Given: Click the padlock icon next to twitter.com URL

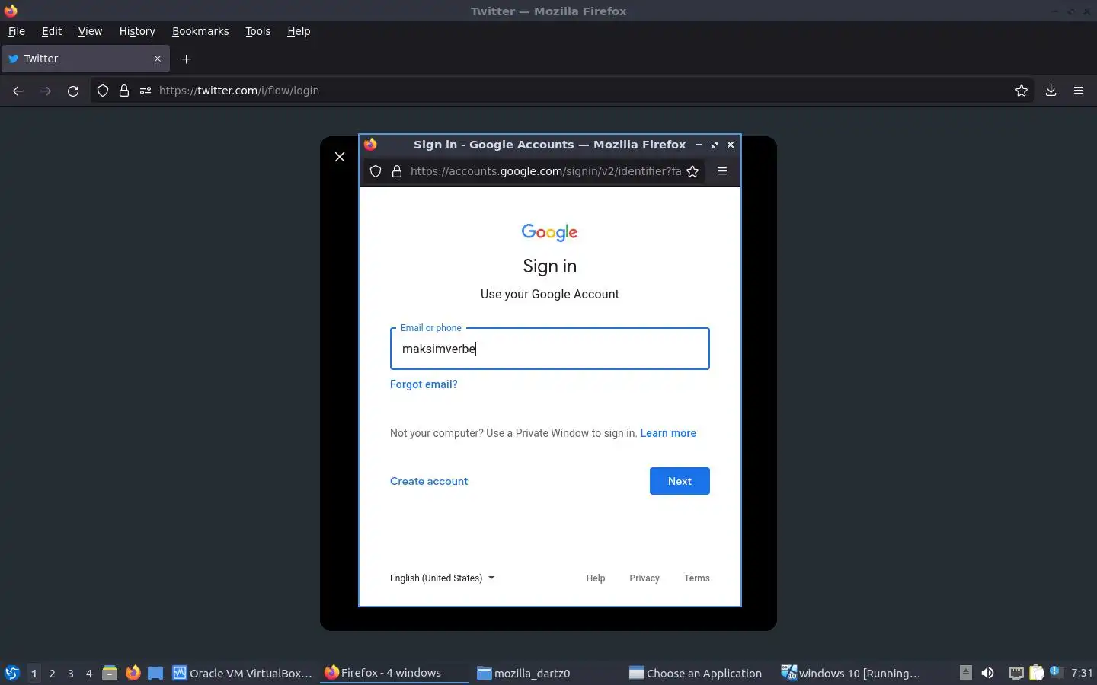Looking at the screenshot, I should 124,91.
